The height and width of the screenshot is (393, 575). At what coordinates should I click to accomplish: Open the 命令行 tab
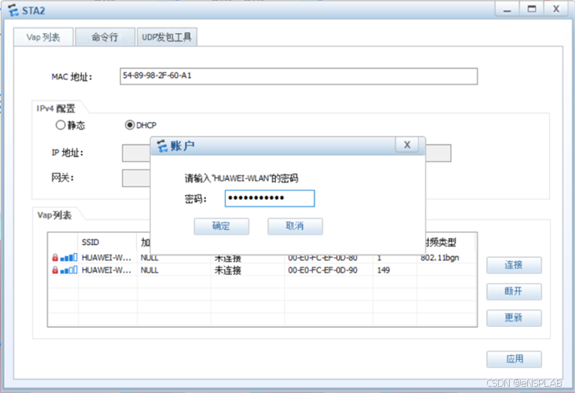click(105, 37)
